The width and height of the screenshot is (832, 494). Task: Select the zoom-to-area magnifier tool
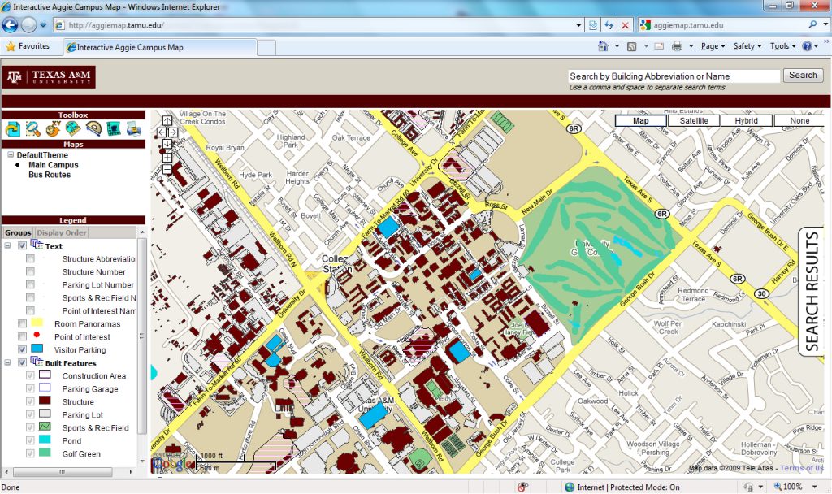(x=32, y=128)
